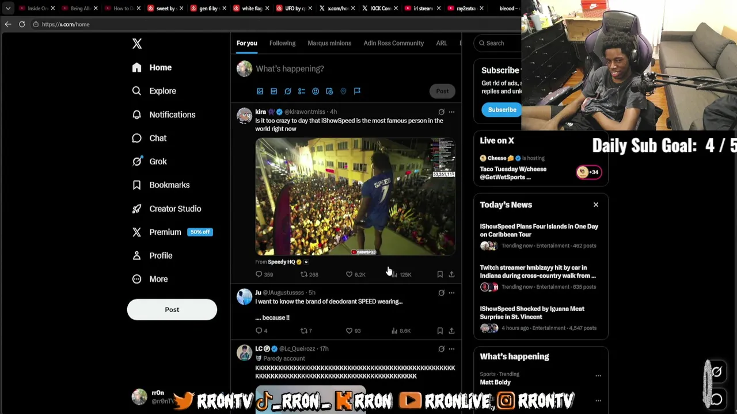The width and height of the screenshot is (737, 414).
Task: Click the flag icon in compose toolbar
Action: [x=357, y=91]
